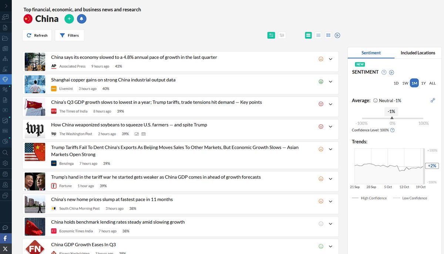This screenshot has width=444, height=254.
Task: Toggle the secondary filter sliders icon
Action: (282, 35)
